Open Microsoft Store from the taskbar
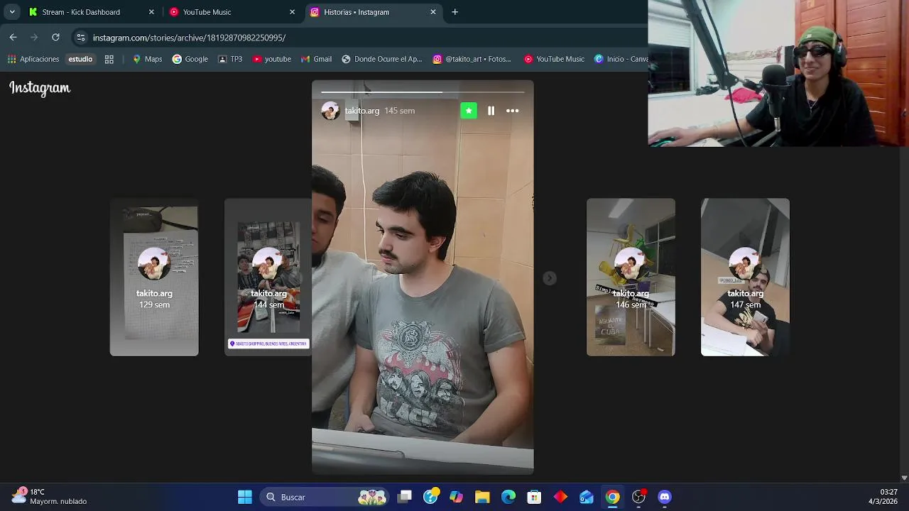Screen dimensions: 909x511 coord(534,497)
